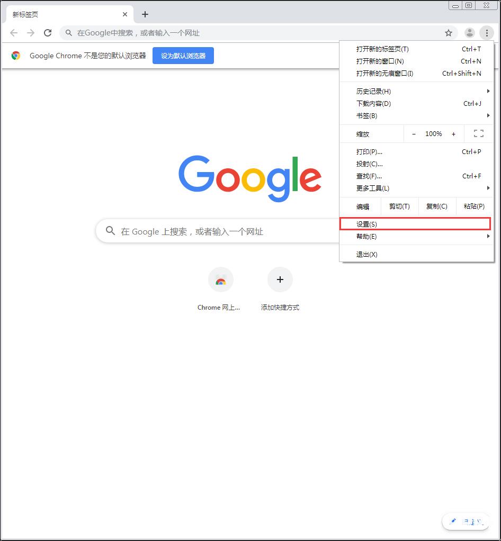Viewport: 501px width, 541px height.
Task: Open the user profile avatar
Action: [469, 33]
